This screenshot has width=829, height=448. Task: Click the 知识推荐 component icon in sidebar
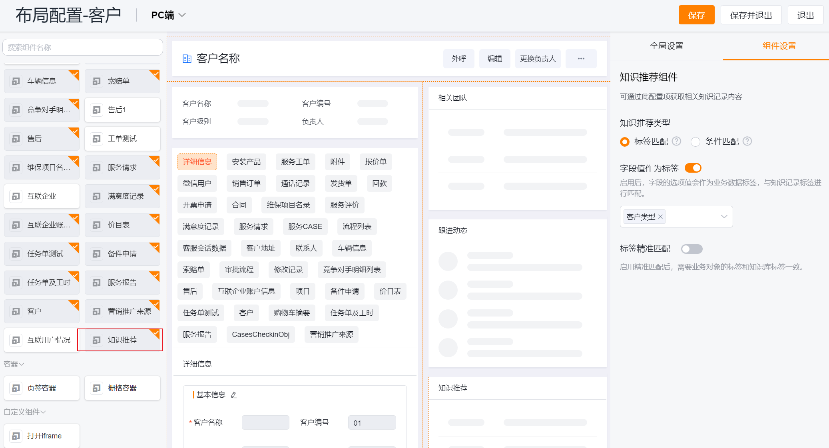[96, 340]
